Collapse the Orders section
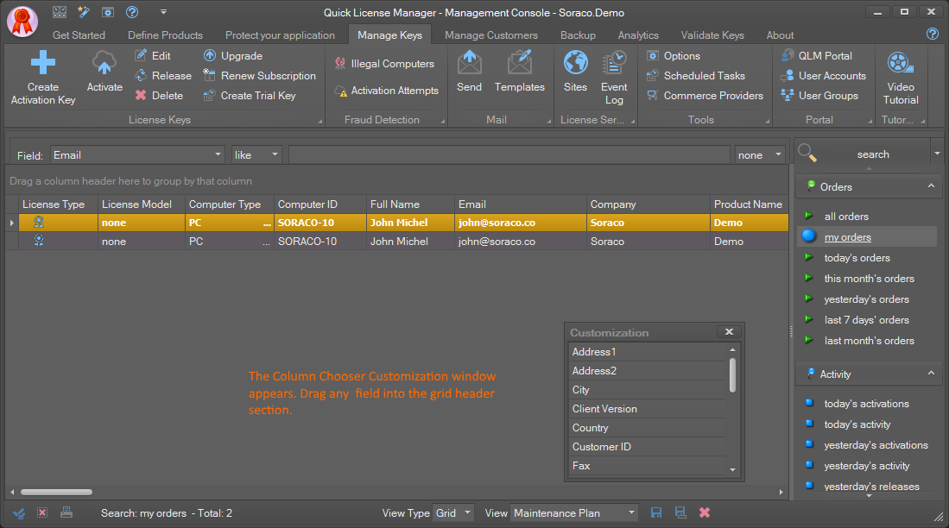949x528 pixels. click(931, 186)
